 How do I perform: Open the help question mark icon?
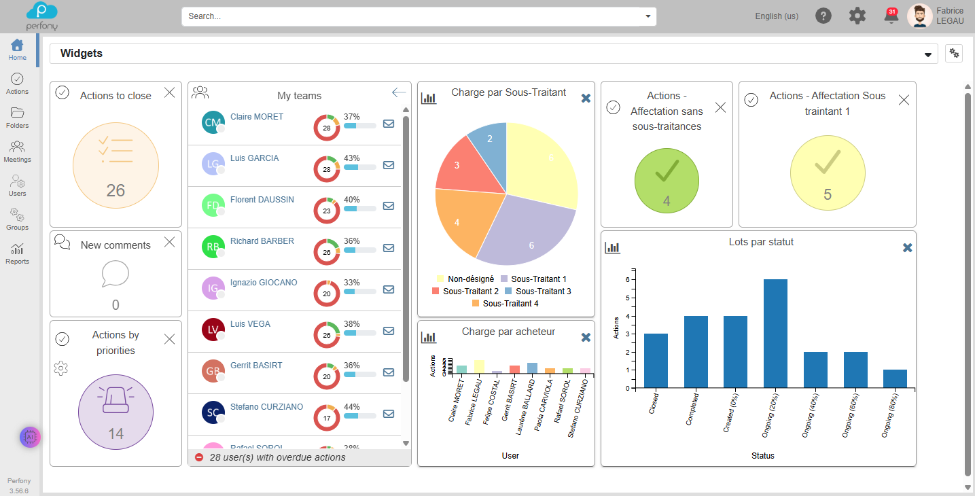(x=823, y=16)
